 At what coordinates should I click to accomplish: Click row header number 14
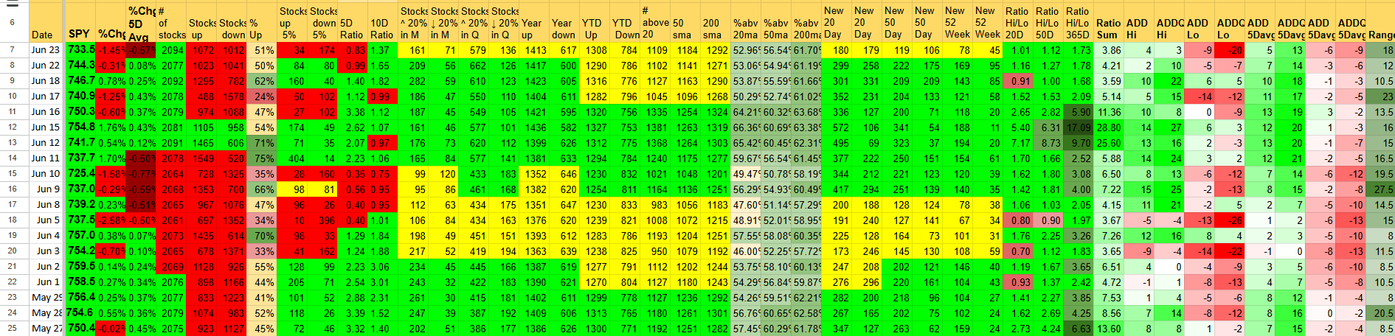click(13, 158)
